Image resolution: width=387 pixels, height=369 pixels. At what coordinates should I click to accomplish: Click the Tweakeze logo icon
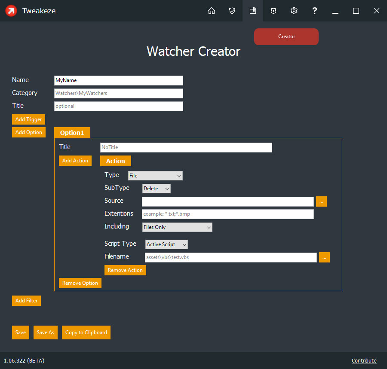[11, 11]
